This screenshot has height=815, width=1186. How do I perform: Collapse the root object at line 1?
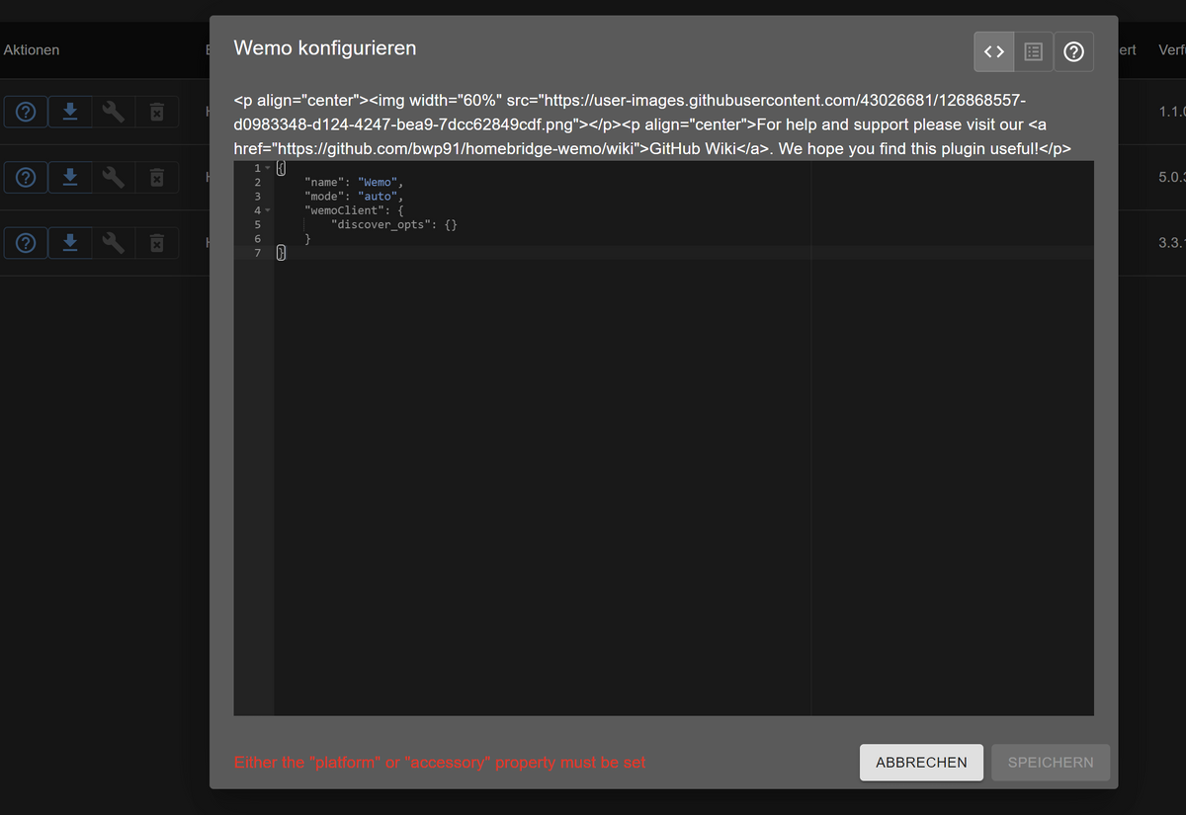point(267,168)
